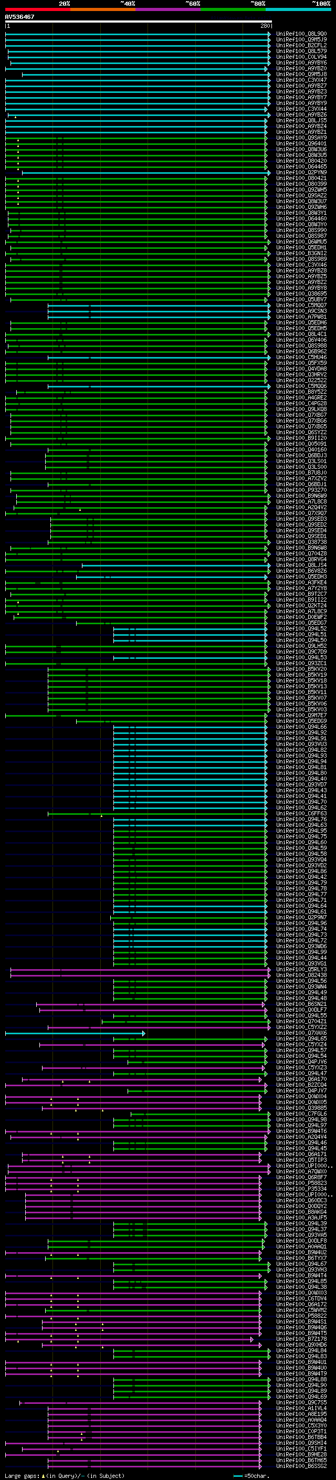The width and height of the screenshot is (336, 1480).
Task: Open the UniRef100_Q94L52 entry
Action: tap(301, 628)
